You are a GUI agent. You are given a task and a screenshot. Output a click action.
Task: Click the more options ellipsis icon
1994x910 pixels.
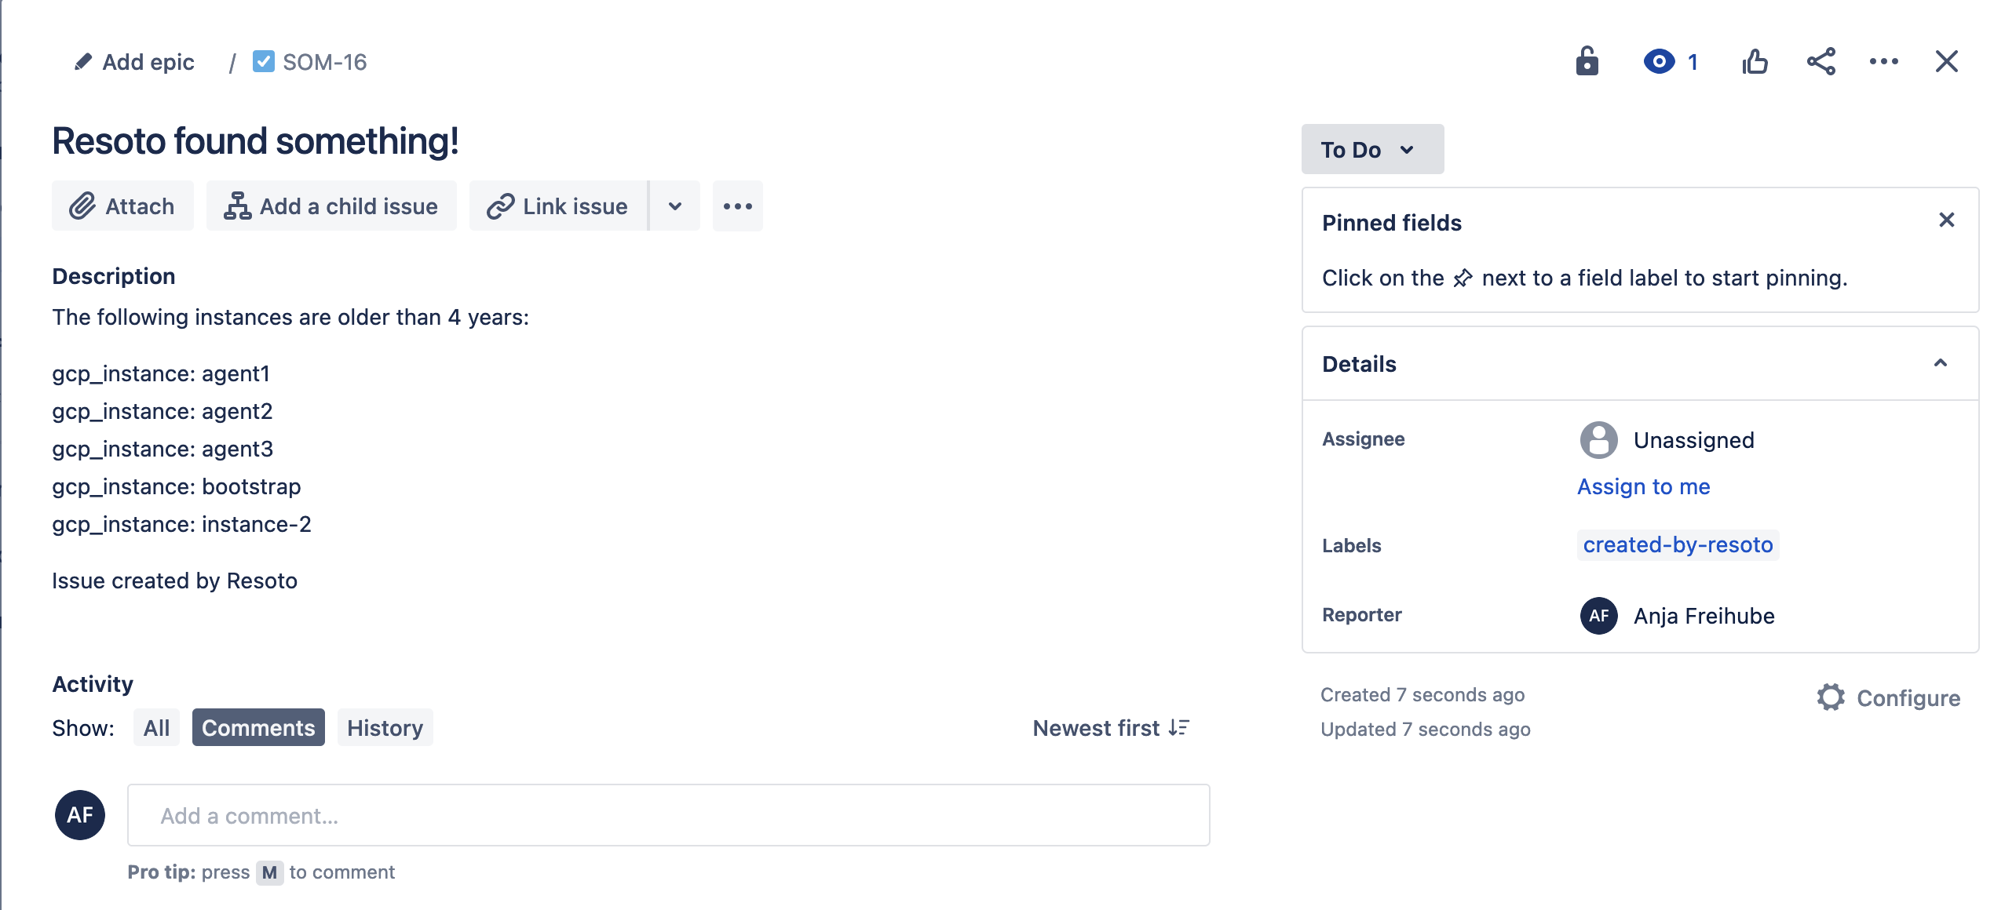coord(1886,61)
